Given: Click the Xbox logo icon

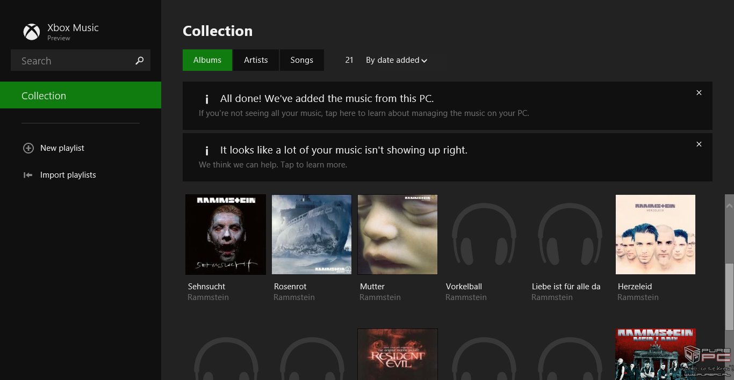Looking at the screenshot, I should pyautogui.click(x=32, y=32).
